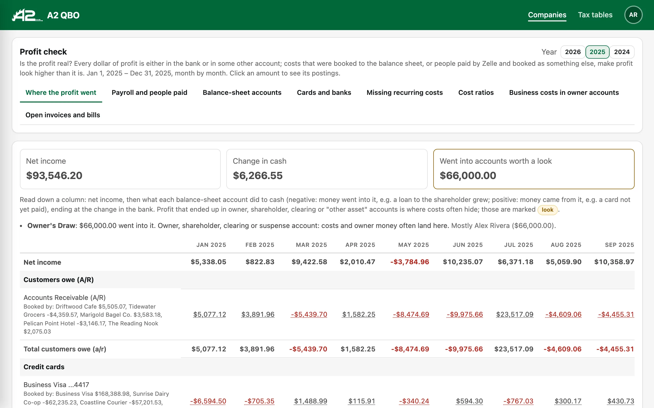Open A/R amount -$5,439.70 for March
The width and height of the screenshot is (654, 408).
[x=309, y=314]
